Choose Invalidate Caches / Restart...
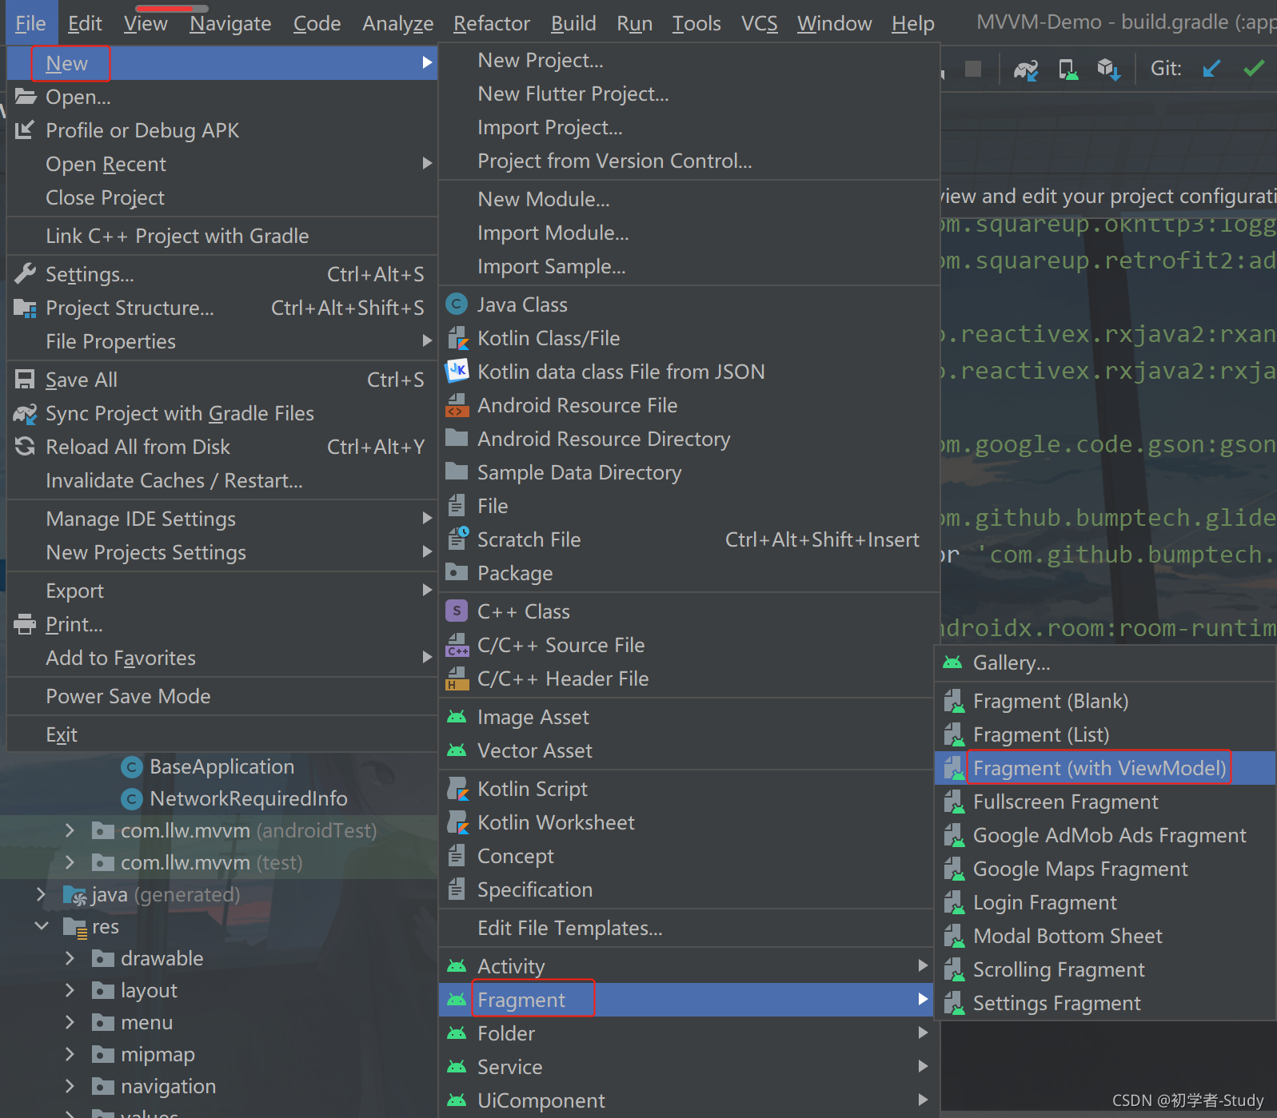The image size is (1277, 1118). coord(222,480)
